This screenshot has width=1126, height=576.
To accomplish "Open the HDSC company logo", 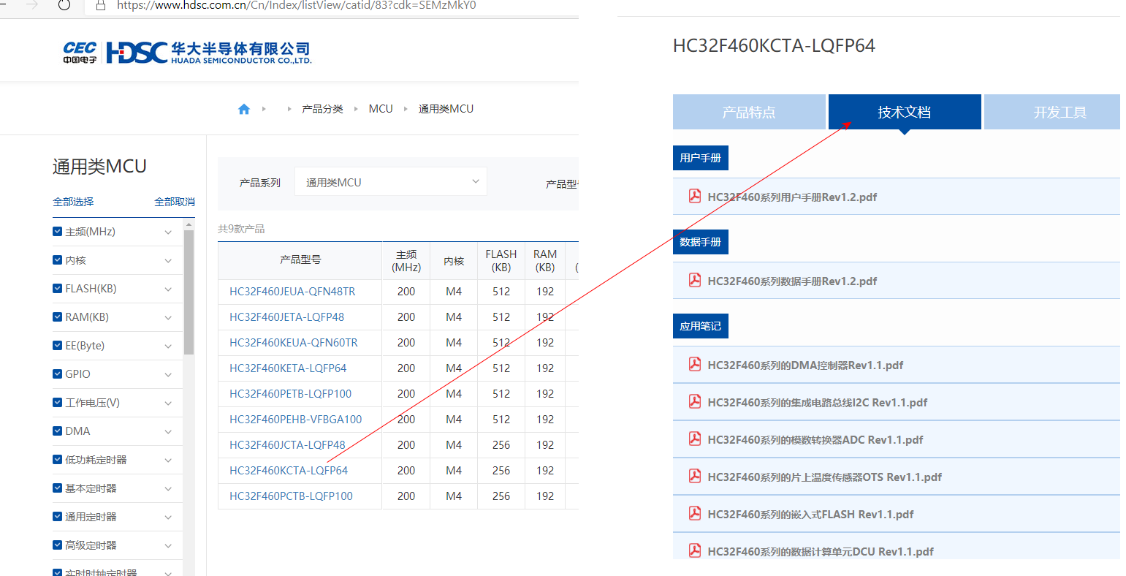I will click(x=187, y=53).
